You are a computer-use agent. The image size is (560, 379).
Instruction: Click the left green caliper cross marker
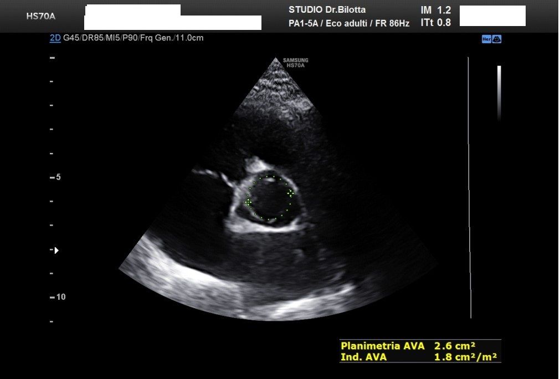pos(248,203)
